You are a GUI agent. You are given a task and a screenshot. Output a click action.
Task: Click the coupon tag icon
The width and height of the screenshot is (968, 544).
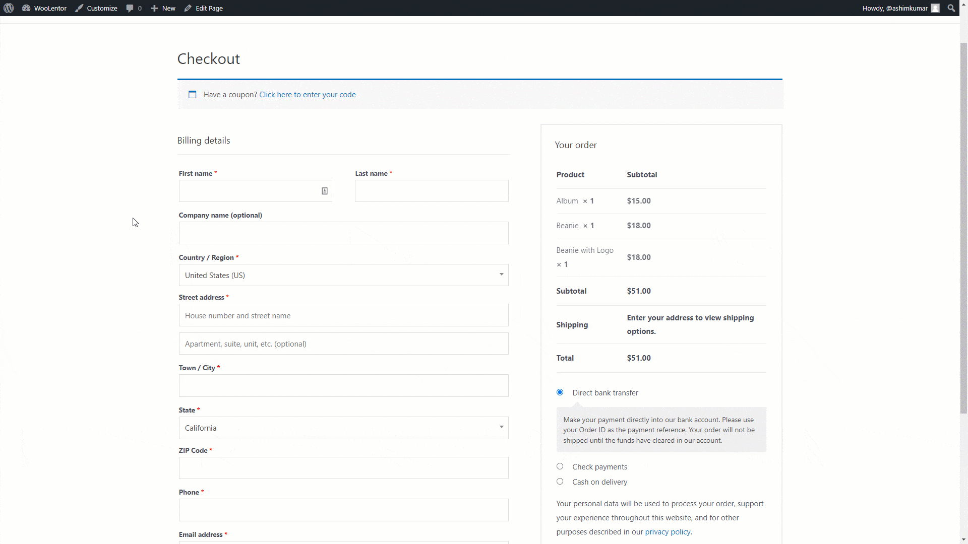pyautogui.click(x=192, y=94)
